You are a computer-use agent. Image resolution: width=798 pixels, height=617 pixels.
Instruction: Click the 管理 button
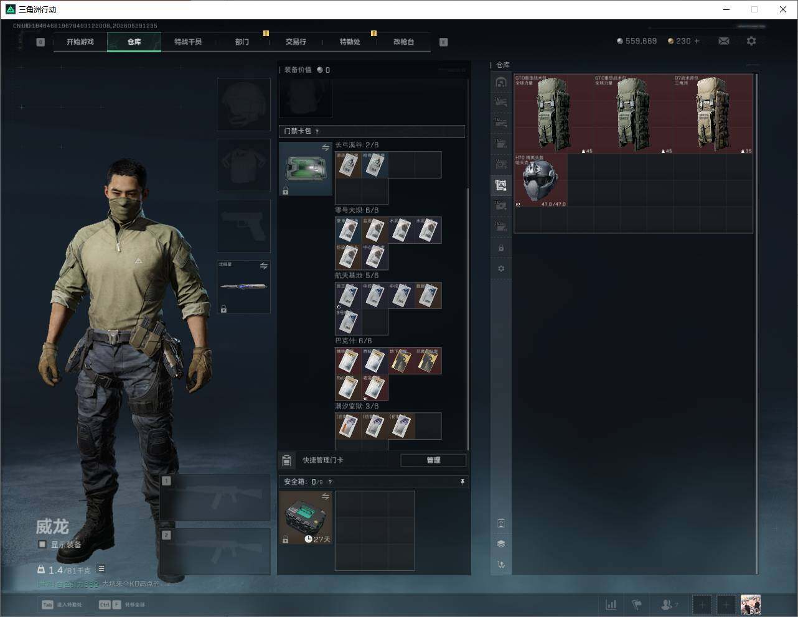pos(433,460)
